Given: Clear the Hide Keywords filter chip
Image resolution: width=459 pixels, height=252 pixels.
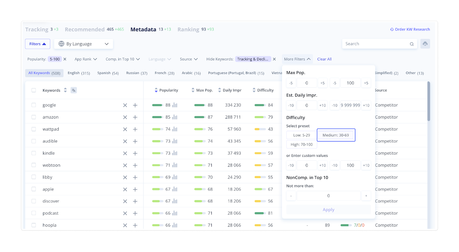Looking at the screenshot, I should (274, 59).
